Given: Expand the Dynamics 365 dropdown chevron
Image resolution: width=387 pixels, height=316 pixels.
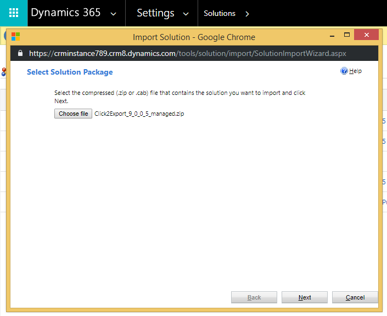Looking at the screenshot, I should pyautogui.click(x=113, y=14).
